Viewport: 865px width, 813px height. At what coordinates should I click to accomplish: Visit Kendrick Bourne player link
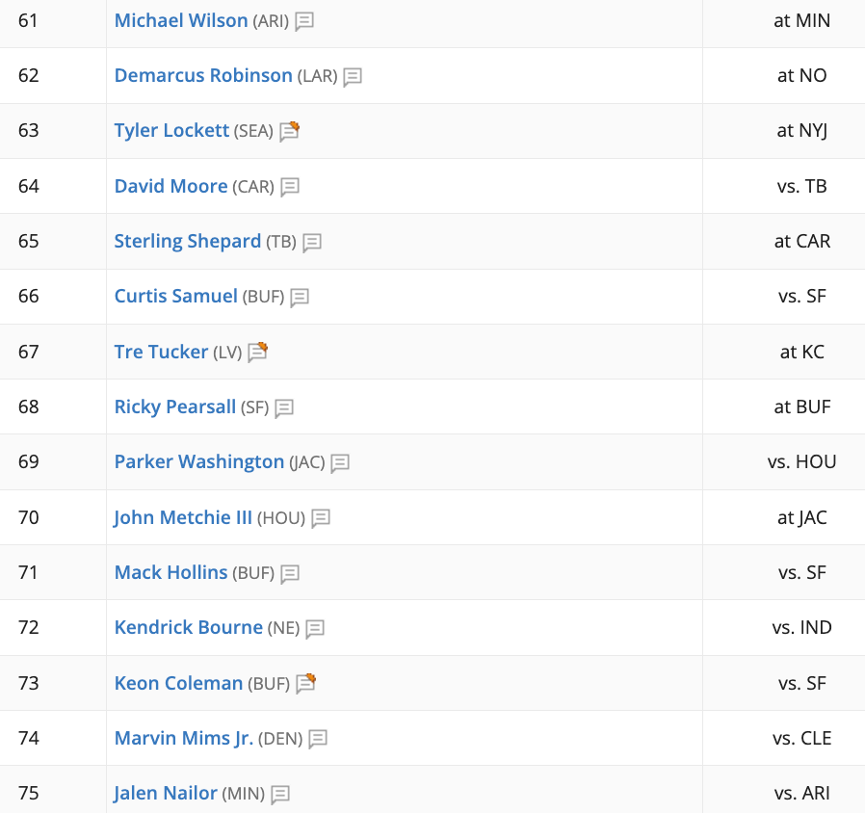(189, 628)
